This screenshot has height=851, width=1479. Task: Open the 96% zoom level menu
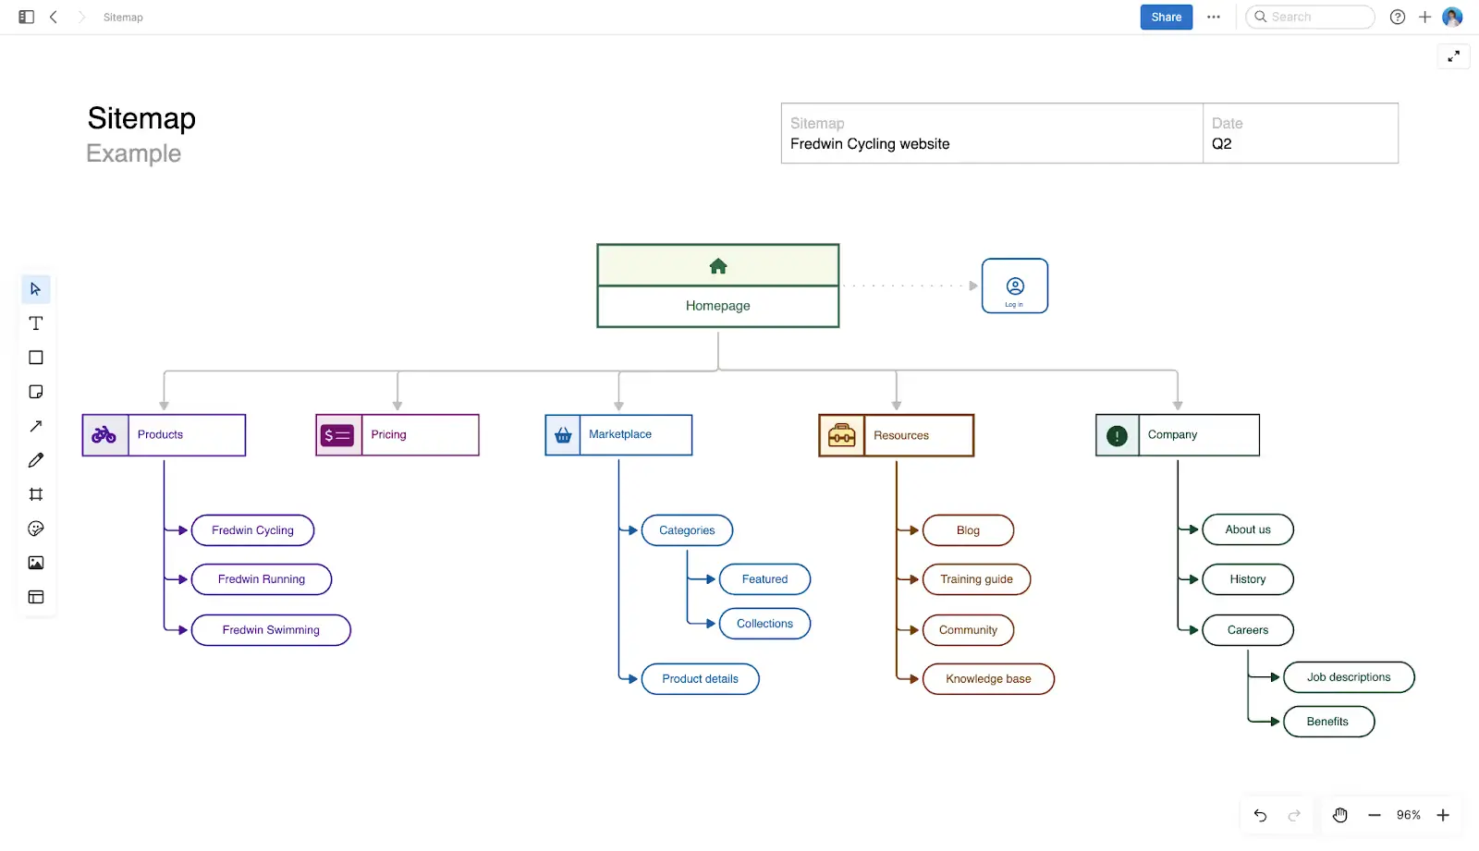[x=1409, y=815]
